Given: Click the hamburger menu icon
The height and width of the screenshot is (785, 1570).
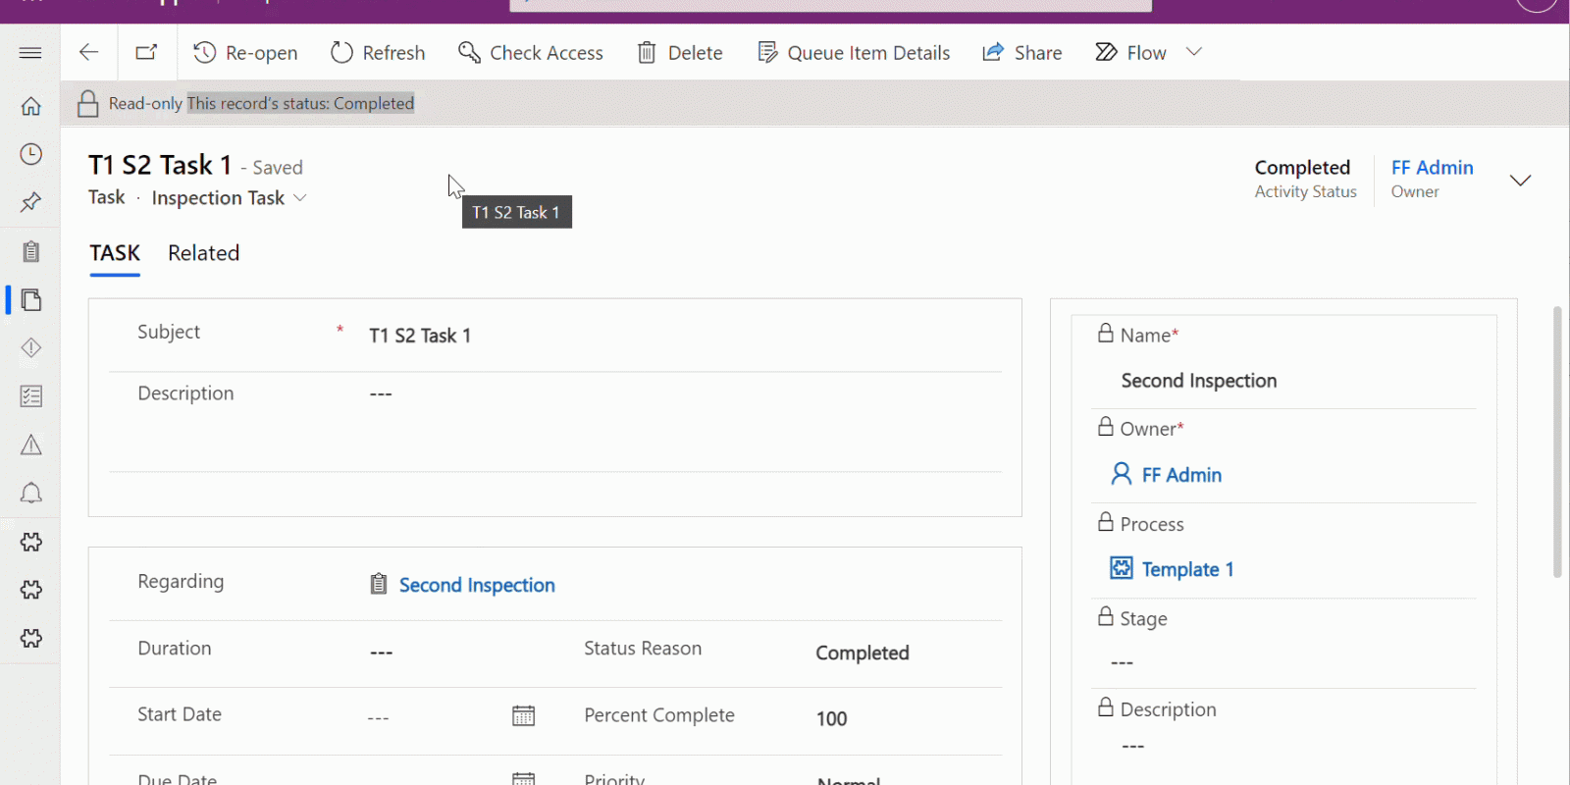Looking at the screenshot, I should point(30,53).
